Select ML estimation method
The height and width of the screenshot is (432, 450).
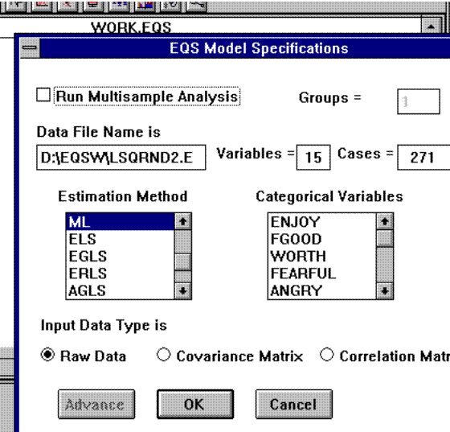(120, 222)
